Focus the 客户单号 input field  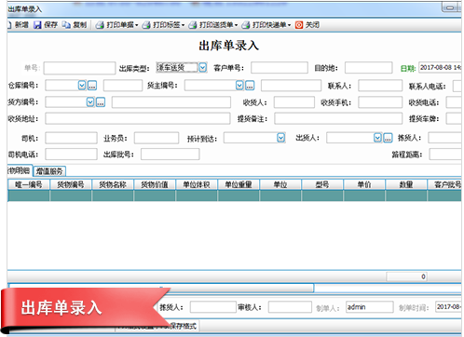(280, 68)
